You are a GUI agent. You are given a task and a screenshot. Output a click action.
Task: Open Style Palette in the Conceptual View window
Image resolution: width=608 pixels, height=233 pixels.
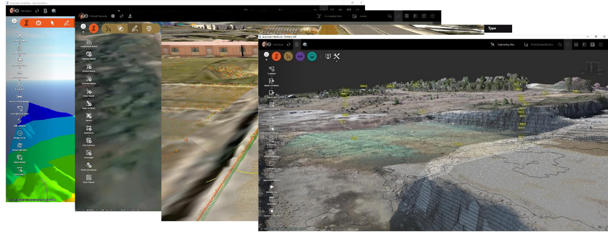click(x=88, y=179)
